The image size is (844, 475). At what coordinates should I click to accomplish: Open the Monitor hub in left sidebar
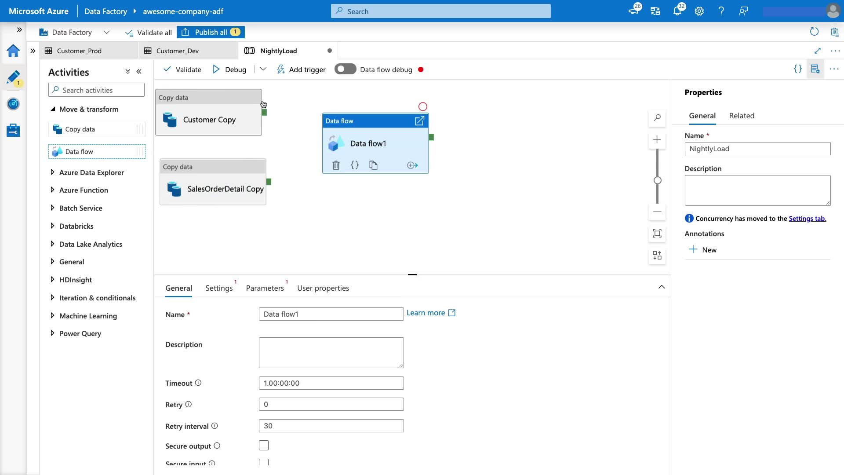(13, 104)
